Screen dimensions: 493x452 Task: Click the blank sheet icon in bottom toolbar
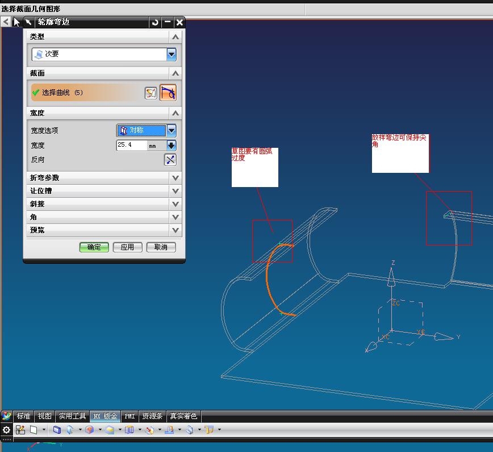[x=34, y=430]
